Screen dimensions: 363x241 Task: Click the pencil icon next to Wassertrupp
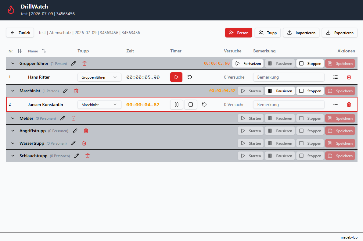[73, 144]
